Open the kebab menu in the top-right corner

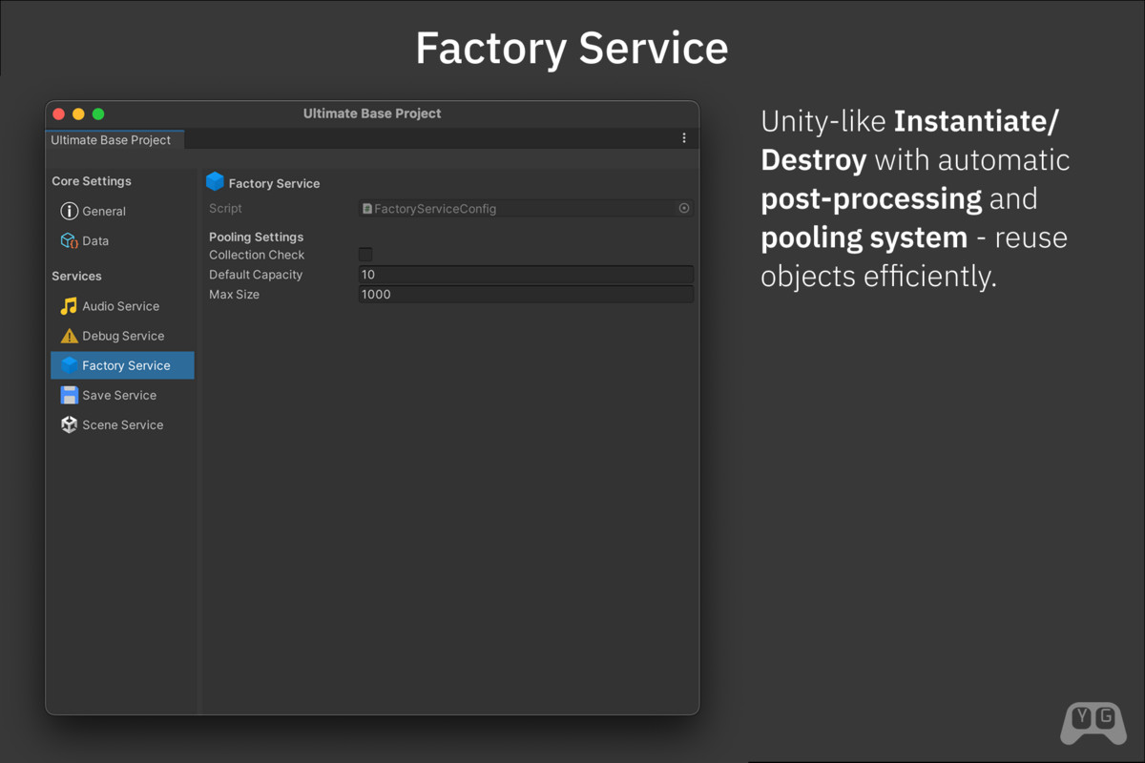click(x=683, y=137)
